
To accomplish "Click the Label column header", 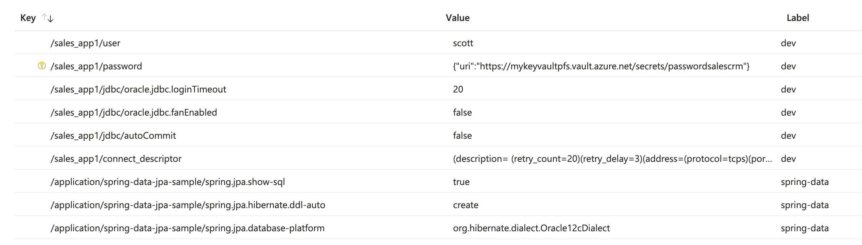I will tap(798, 17).
